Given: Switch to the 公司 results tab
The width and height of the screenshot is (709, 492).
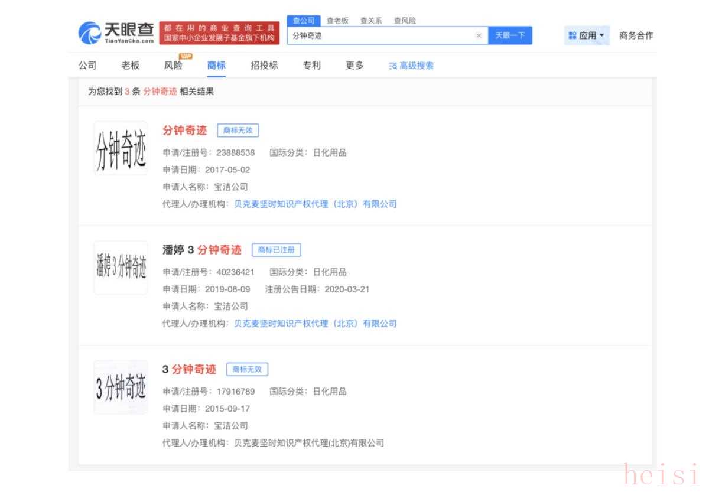Looking at the screenshot, I should pos(87,66).
